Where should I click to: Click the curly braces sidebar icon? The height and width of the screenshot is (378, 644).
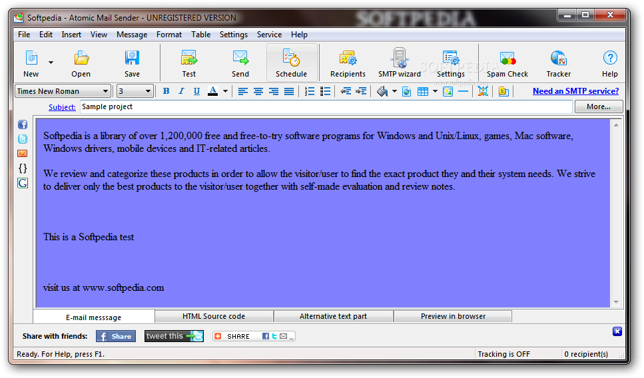(23, 168)
